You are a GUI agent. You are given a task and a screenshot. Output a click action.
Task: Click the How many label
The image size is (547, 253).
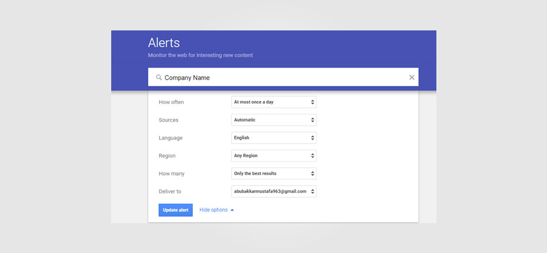[x=171, y=173]
